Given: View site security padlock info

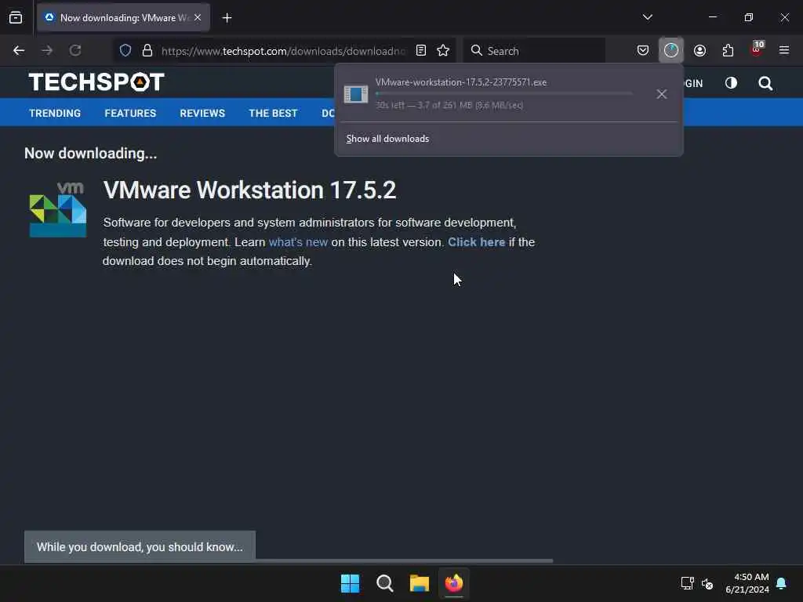Looking at the screenshot, I should tap(147, 50).
